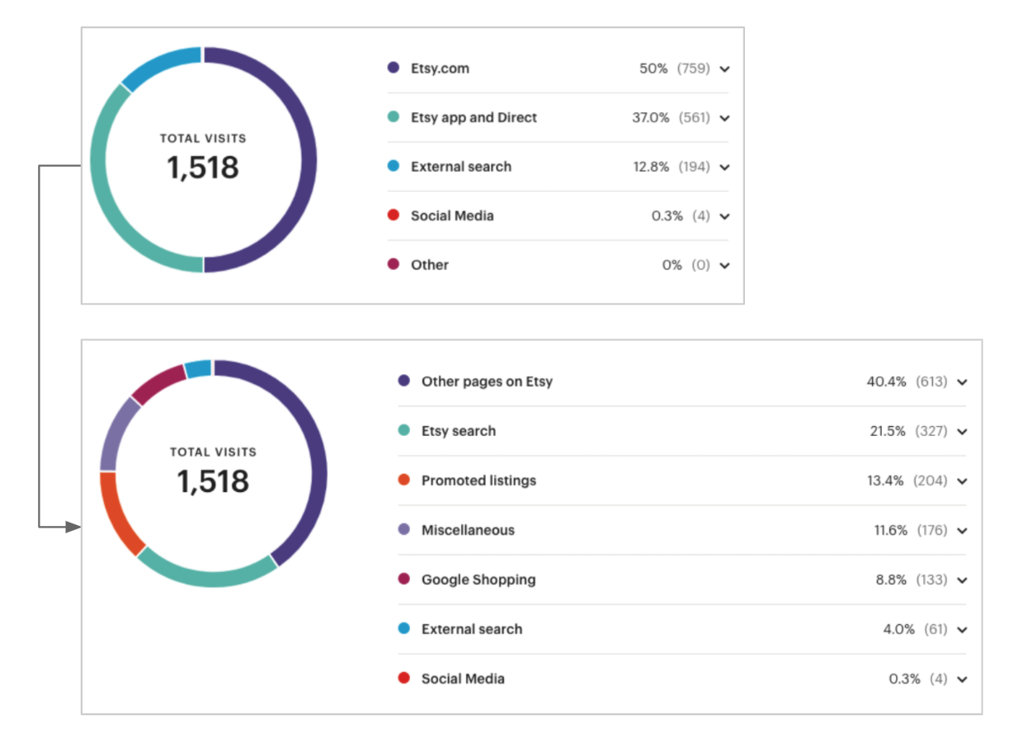
Task: Click the 21.5% (327) value
Action: [908, 431]
